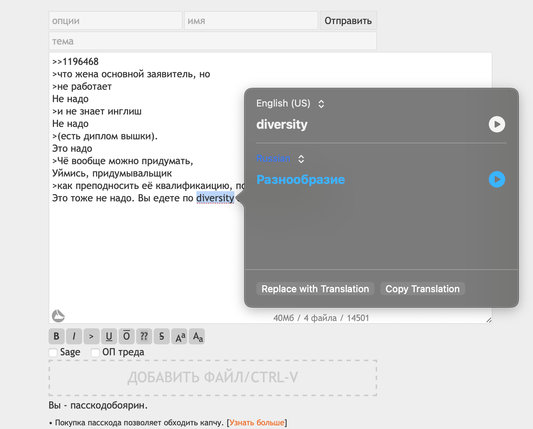Click the reply reference >>1196468

pos(76,62)
